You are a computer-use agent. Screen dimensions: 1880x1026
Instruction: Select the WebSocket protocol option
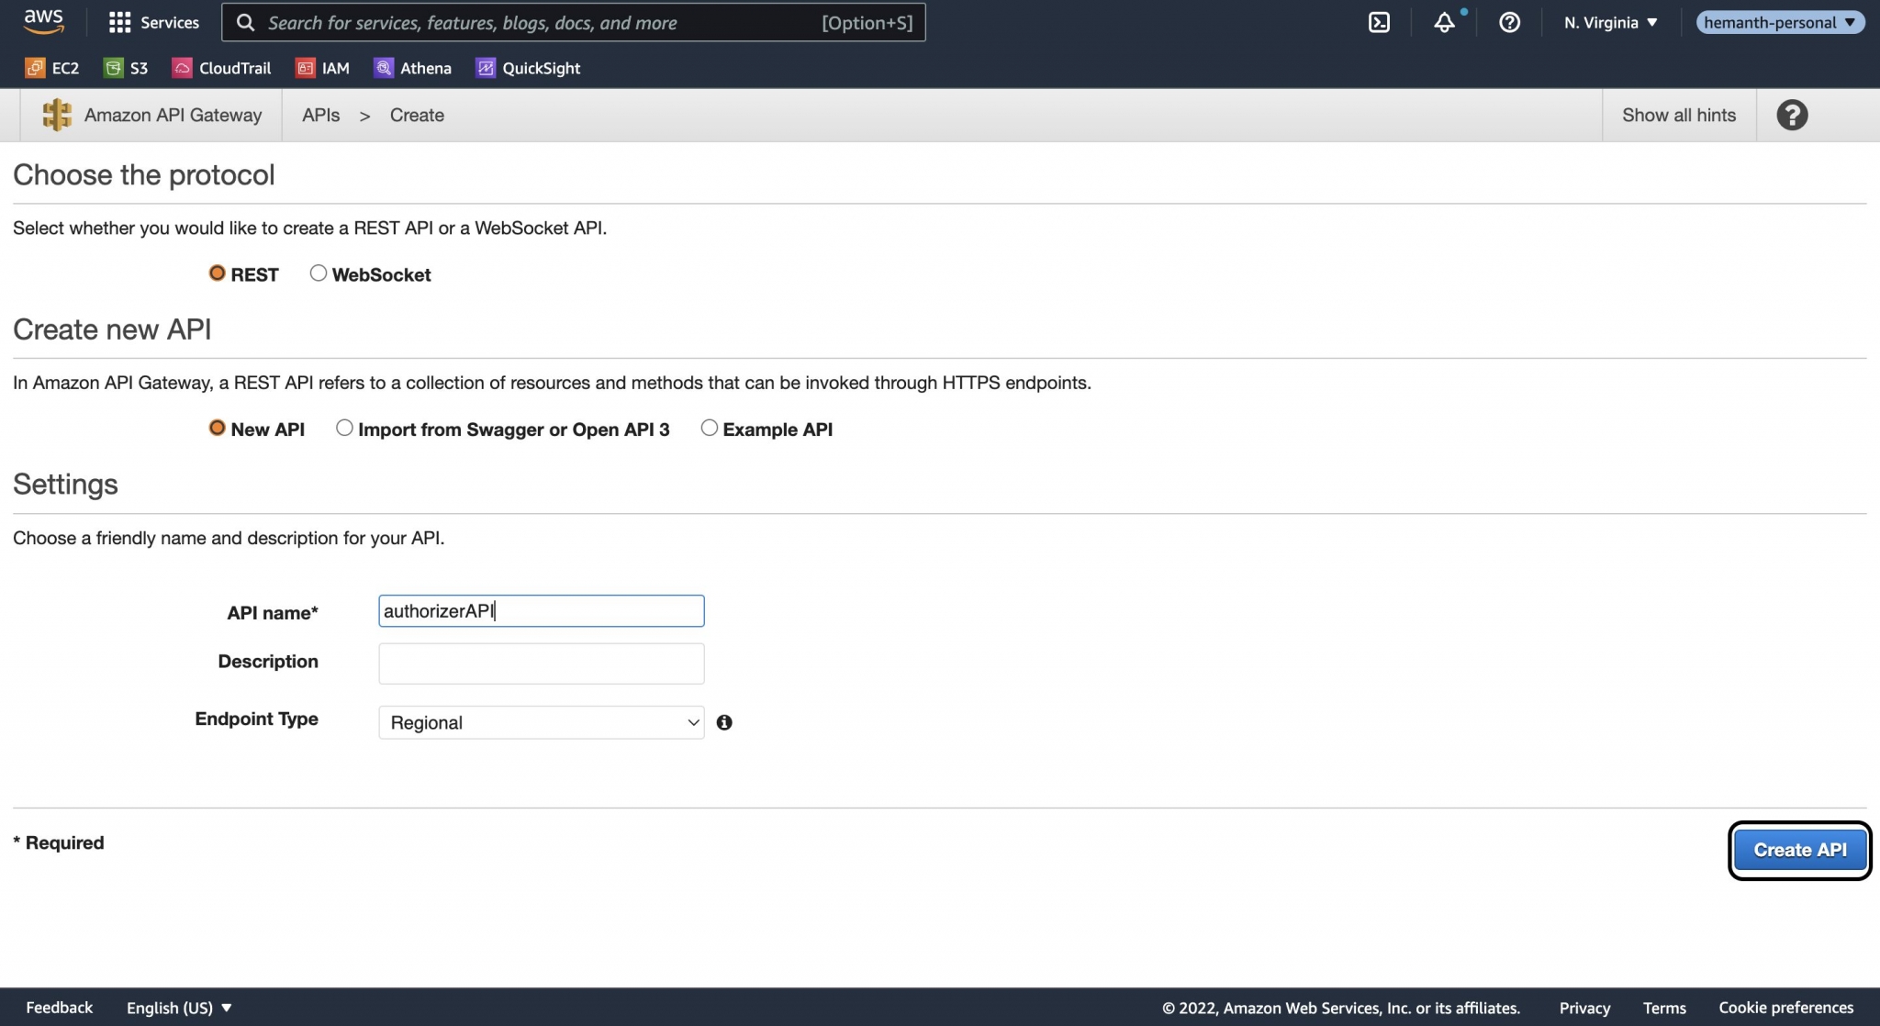[319, 272]
